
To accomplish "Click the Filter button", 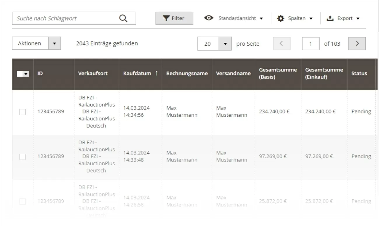I will coord(174,18).
